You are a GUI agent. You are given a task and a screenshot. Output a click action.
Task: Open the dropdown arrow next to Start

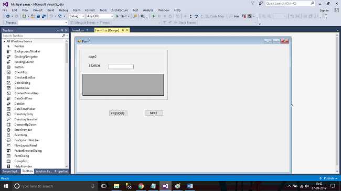tap(129, 16)
